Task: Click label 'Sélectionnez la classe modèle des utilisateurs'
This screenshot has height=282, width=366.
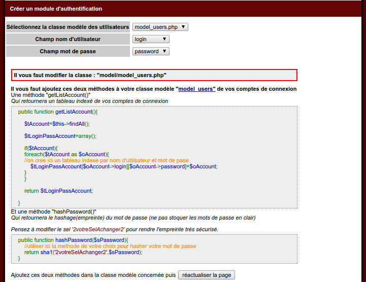Action: [x=68, y=27]
